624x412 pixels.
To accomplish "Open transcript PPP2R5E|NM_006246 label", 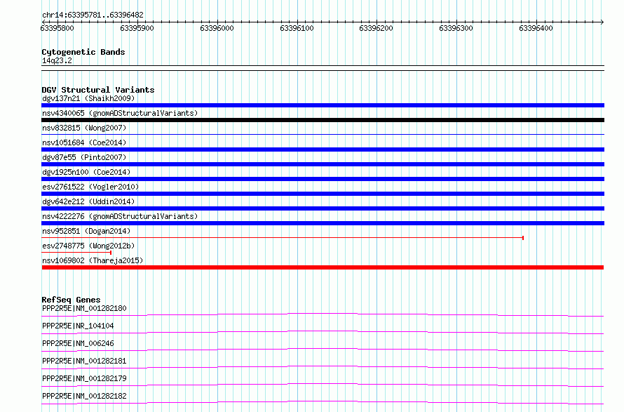I will 78,343.
